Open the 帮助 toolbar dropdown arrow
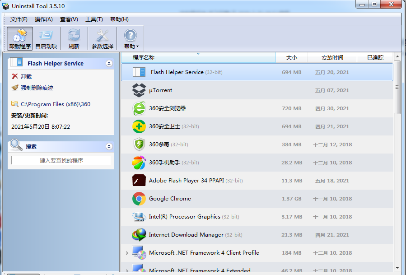The image size is (406, 275). [x=137, y=47]
